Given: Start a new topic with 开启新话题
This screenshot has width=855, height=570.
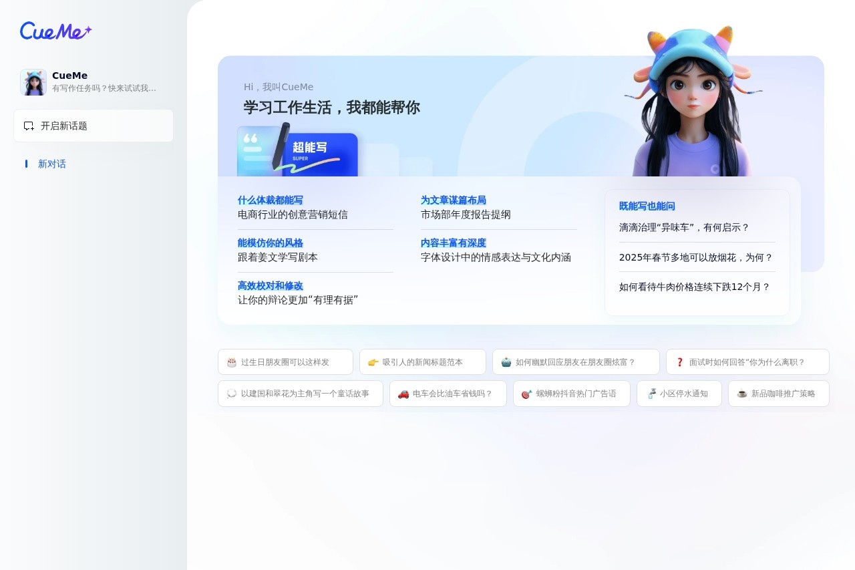Looking at the screenshot, I should pos(94,126).
